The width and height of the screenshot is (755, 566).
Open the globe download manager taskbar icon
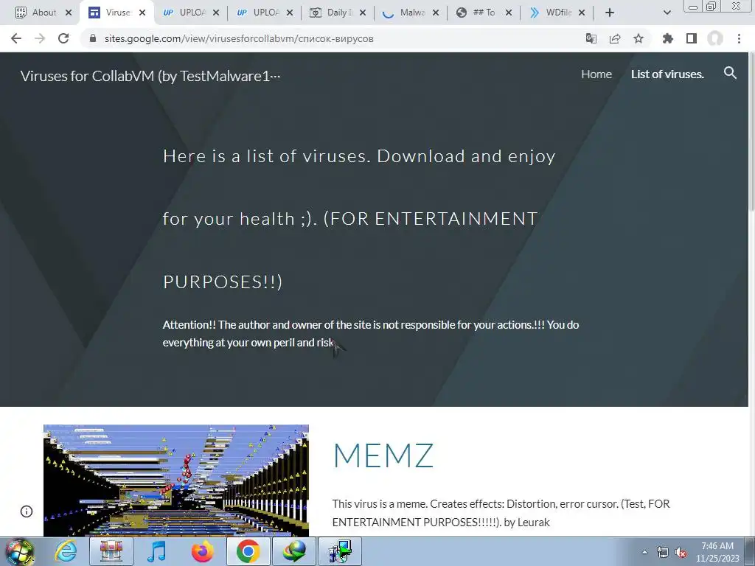(294, 551)
